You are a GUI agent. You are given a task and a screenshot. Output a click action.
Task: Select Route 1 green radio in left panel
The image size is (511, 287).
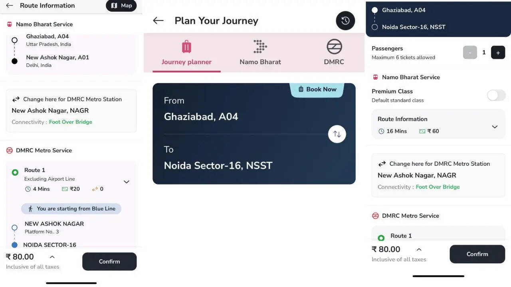(15, 173)
